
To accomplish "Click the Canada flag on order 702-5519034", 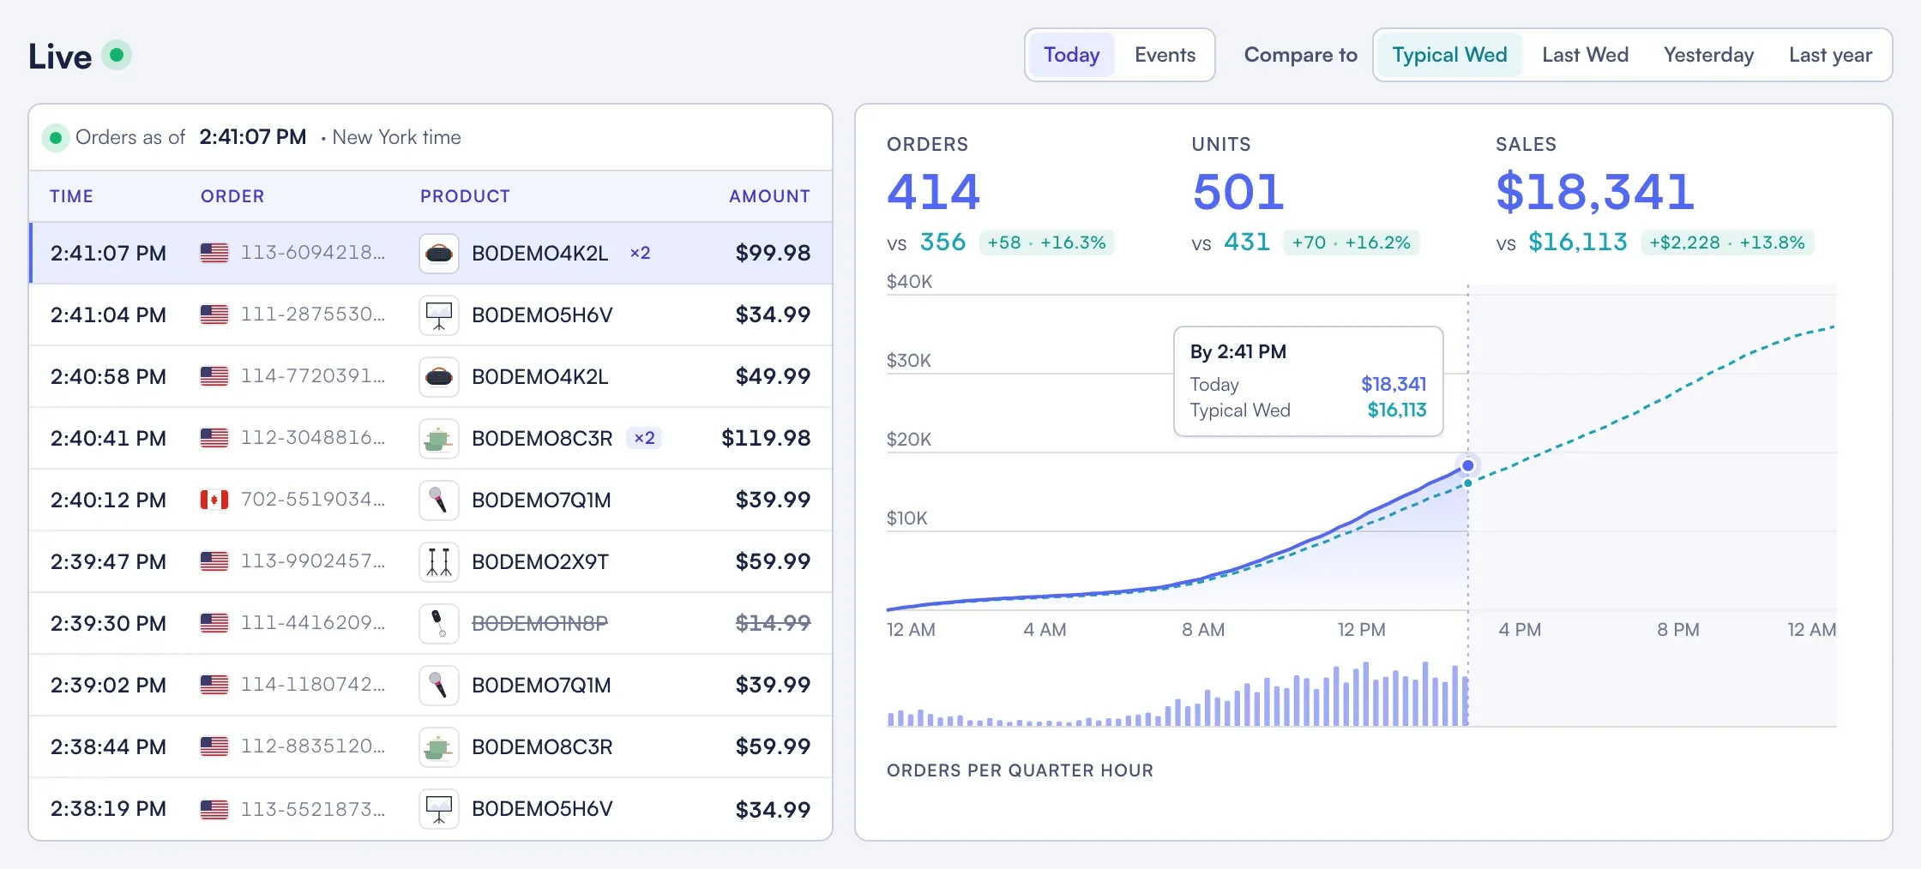I will (x=214, y=500).
